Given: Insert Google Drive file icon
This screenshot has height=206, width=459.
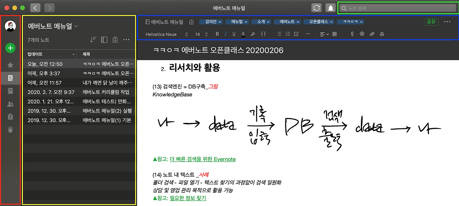Looking at the screenshot, I should pyautogui.click(x=382, y=34).
